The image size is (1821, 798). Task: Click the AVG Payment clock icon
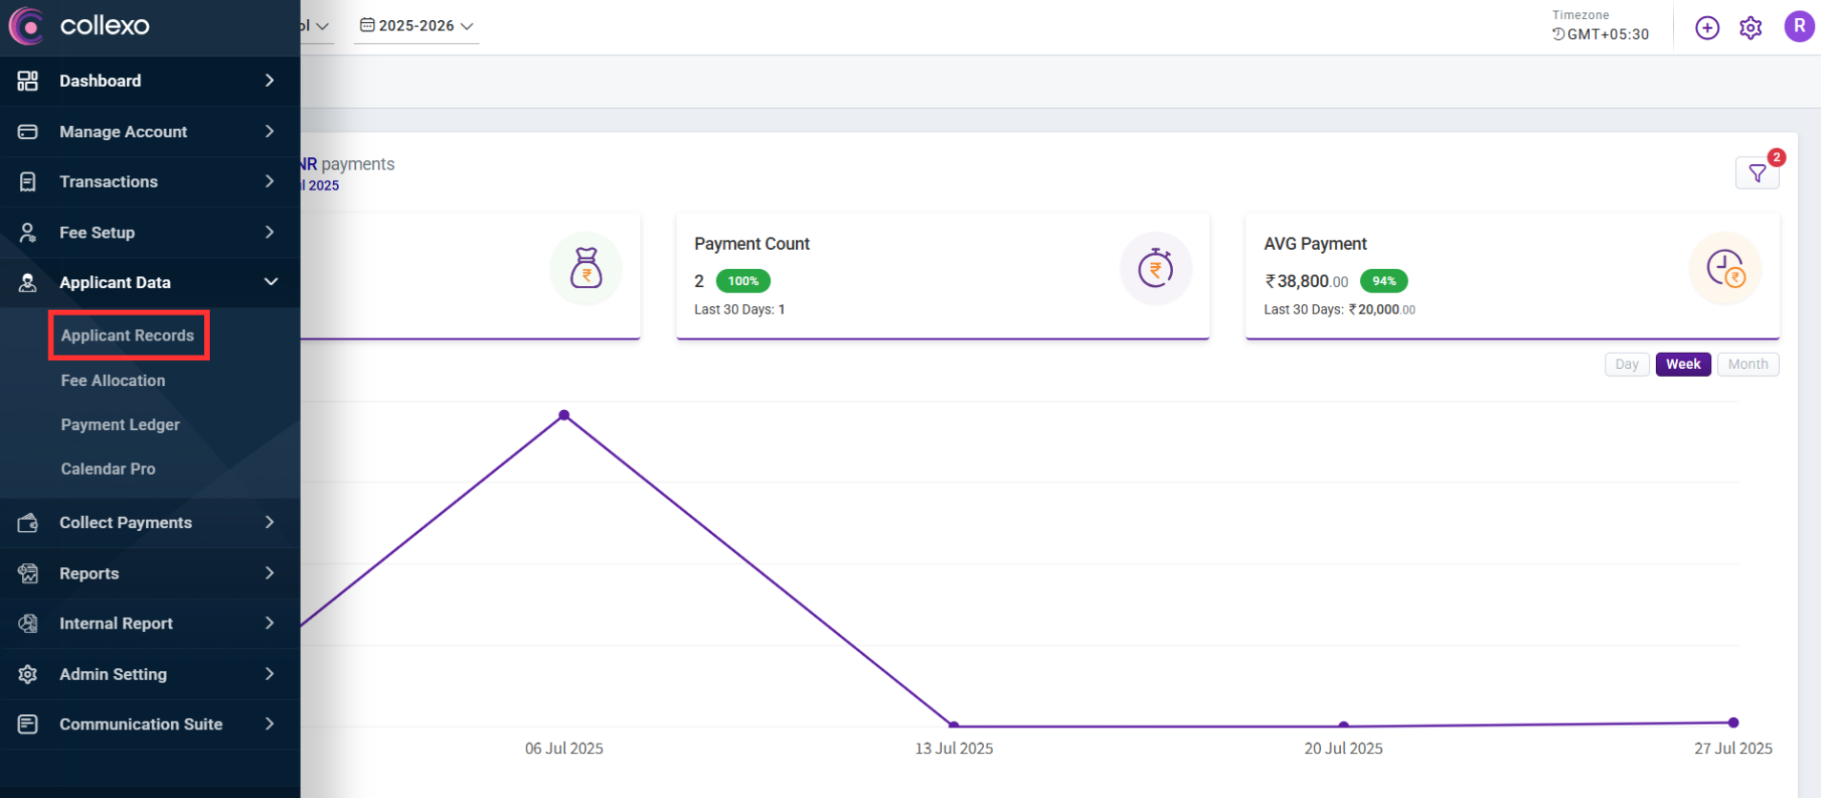coord(1725,269)
